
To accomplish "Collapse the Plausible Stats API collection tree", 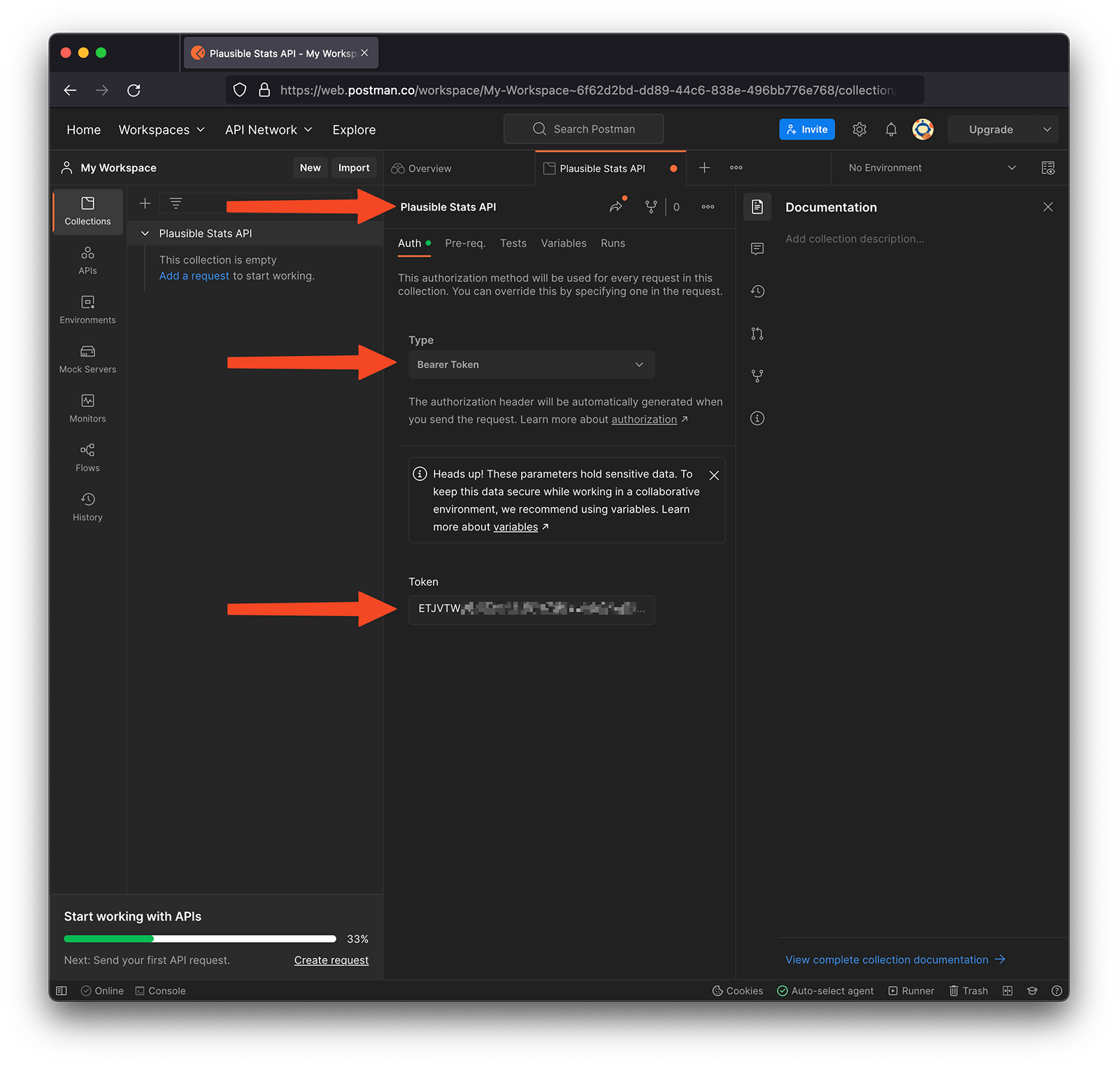I will click(145, 234).
